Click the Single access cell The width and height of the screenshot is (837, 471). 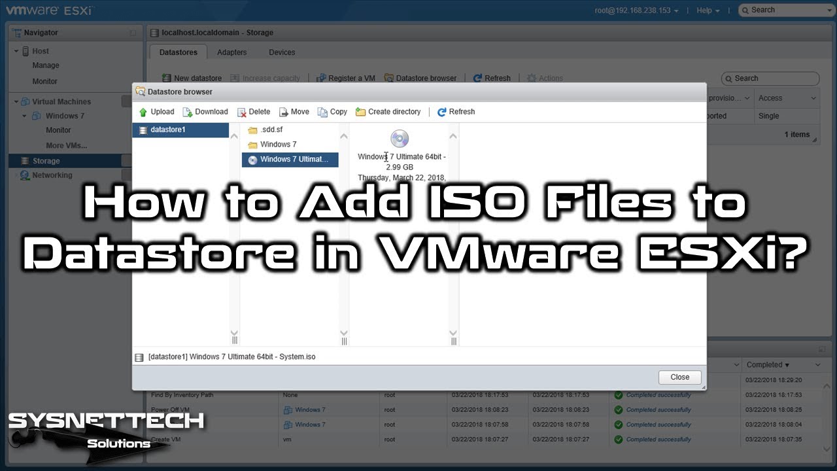(x=768, y=116)
